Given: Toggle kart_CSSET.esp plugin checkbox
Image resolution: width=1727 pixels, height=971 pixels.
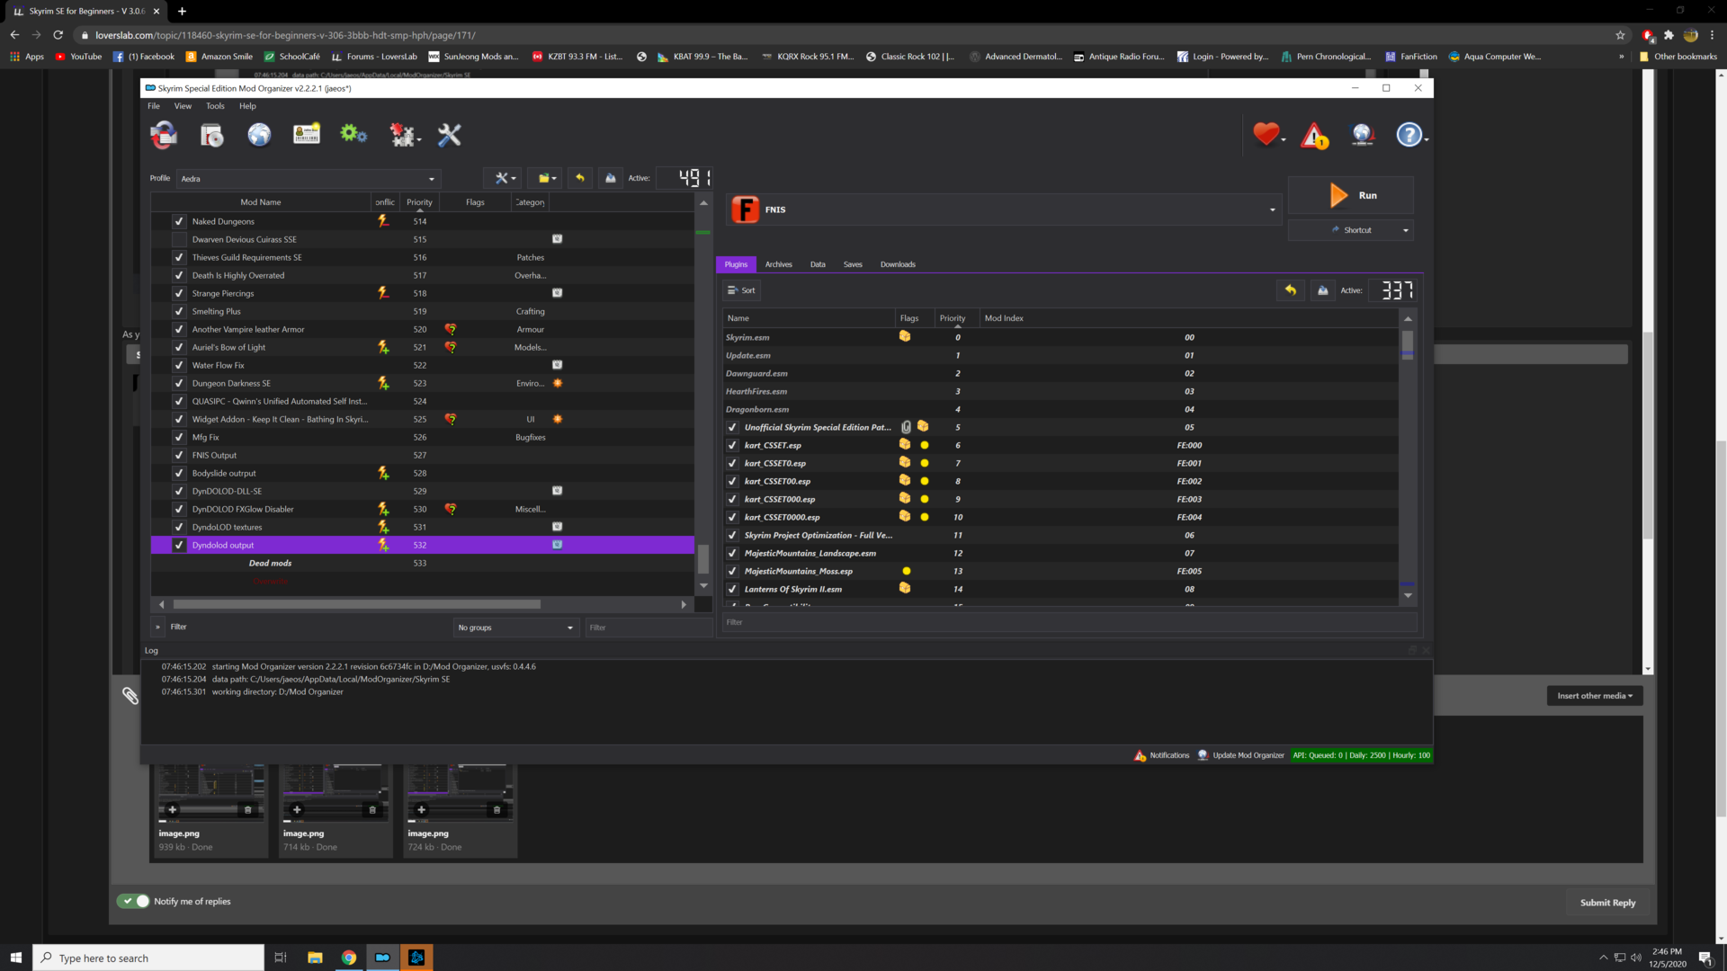Looking at the screenshot, I should click(732, 445).
